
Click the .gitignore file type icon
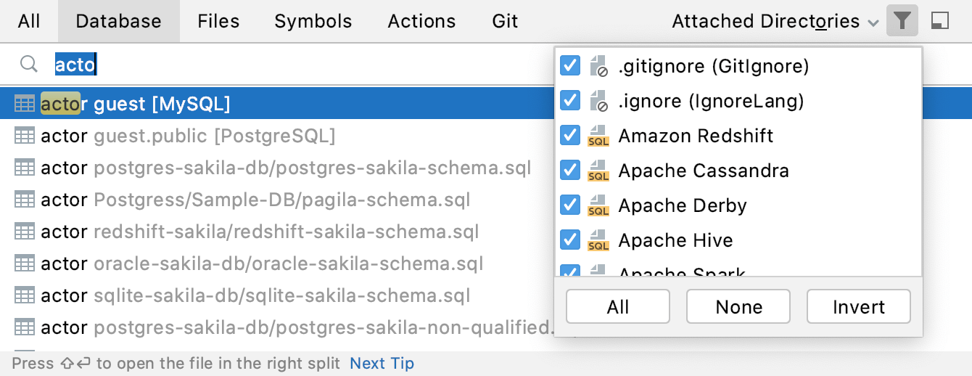pos(598,66)
